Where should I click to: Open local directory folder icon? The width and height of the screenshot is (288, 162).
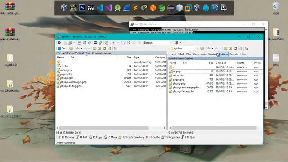[x=71, y=49]
